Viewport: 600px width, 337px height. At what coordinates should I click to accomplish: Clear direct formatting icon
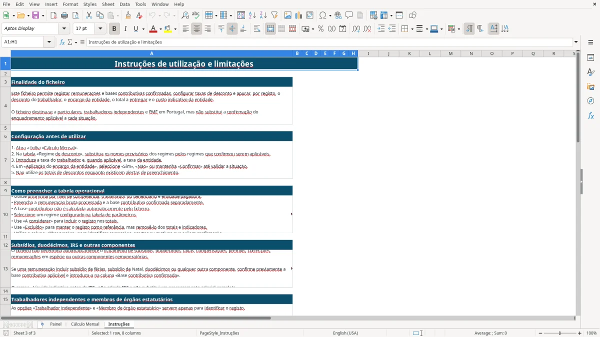pos(139,15)
